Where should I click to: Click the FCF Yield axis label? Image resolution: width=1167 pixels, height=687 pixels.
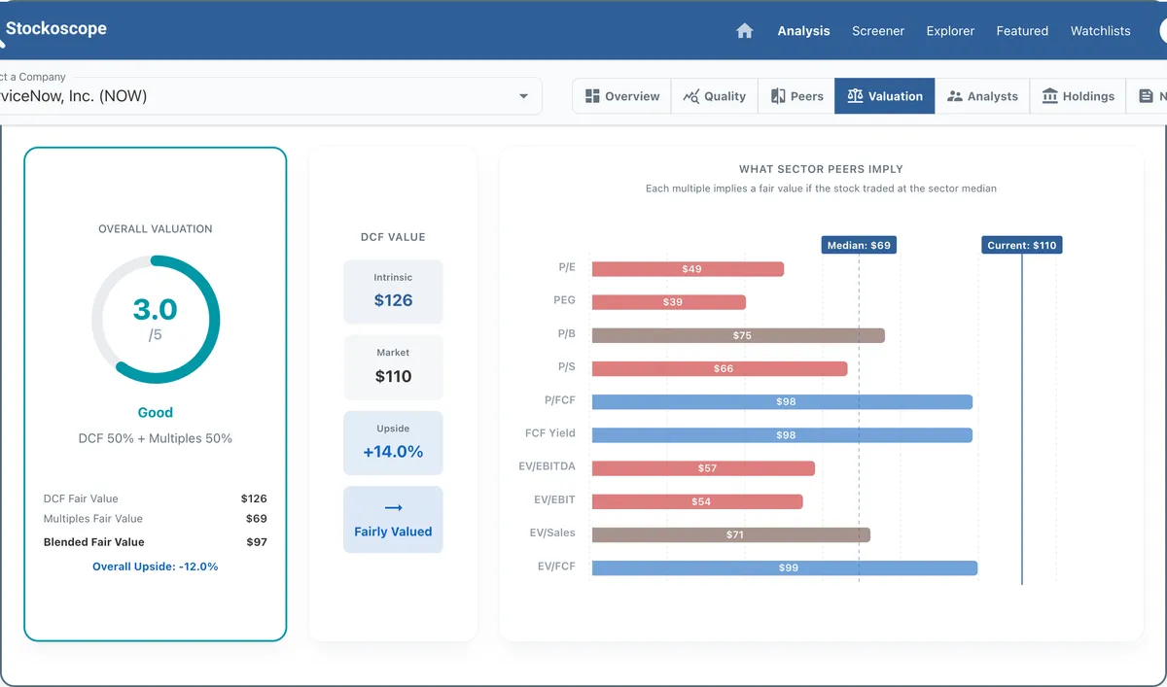click(550, 433)
